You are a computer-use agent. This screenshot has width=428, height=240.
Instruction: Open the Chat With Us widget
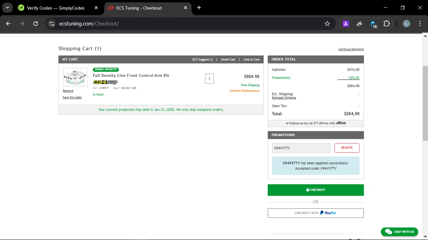click(x=399, y=232)
